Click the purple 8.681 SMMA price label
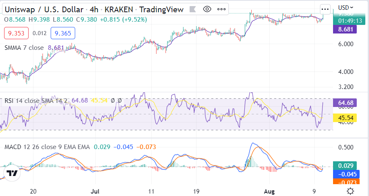Screen dimensions: 369x196 [x=345, y=29]
